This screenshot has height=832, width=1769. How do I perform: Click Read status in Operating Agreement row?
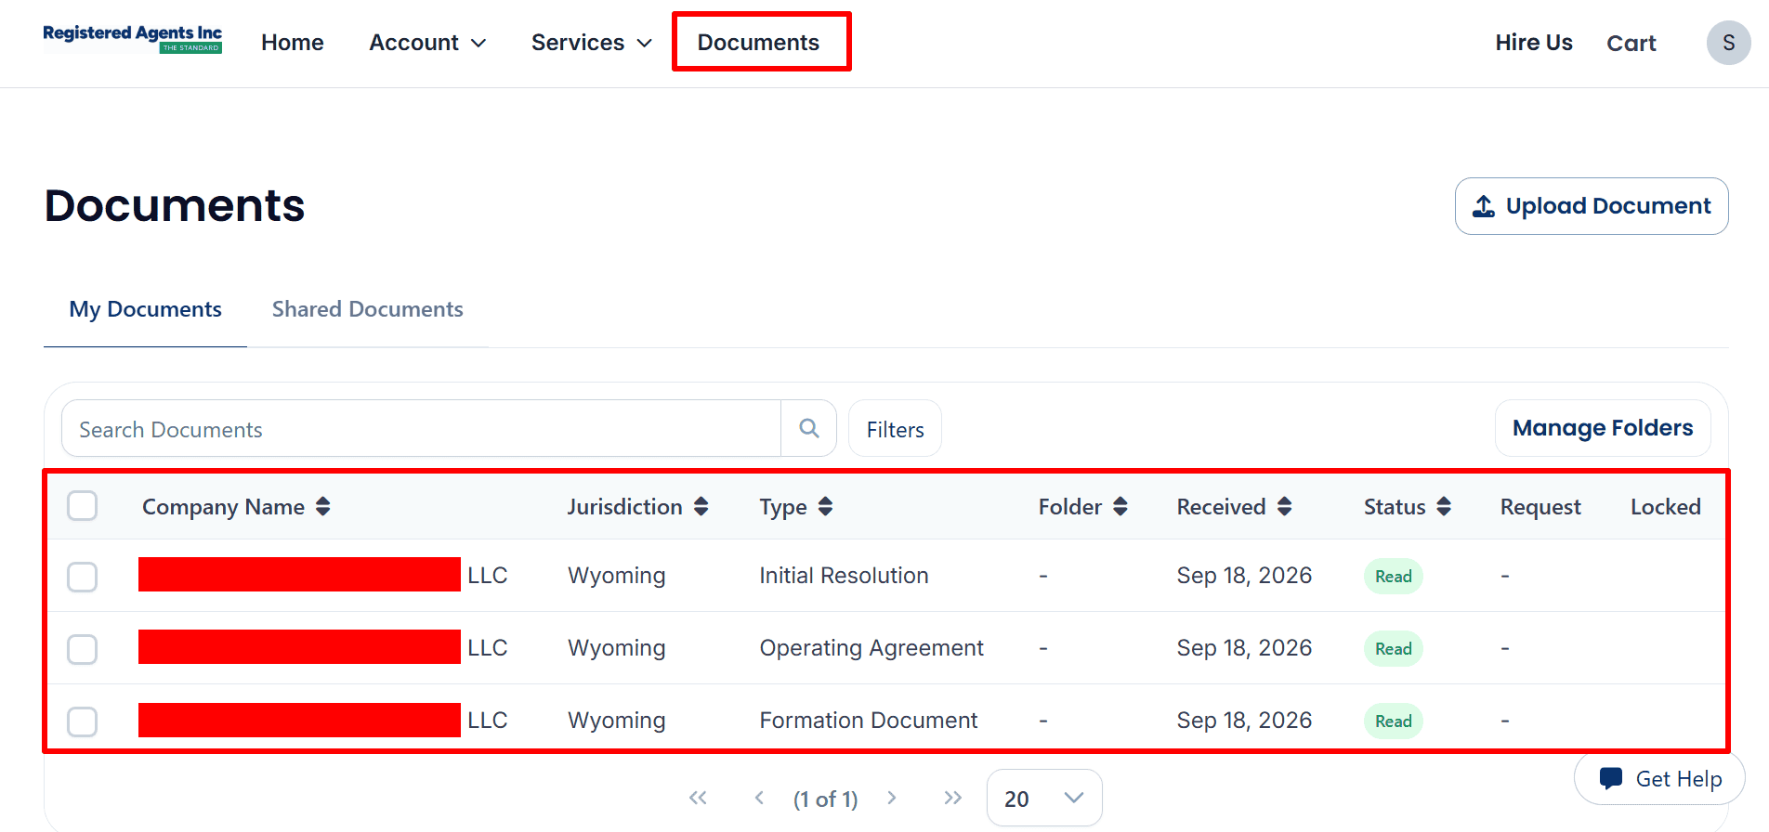coord(1393,649)
